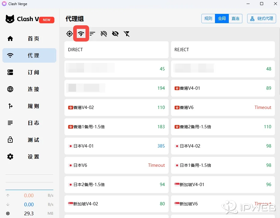Viewport: 280px width, 218px height.
Task: Switch to the 日志 section
Action: point(29,123)
